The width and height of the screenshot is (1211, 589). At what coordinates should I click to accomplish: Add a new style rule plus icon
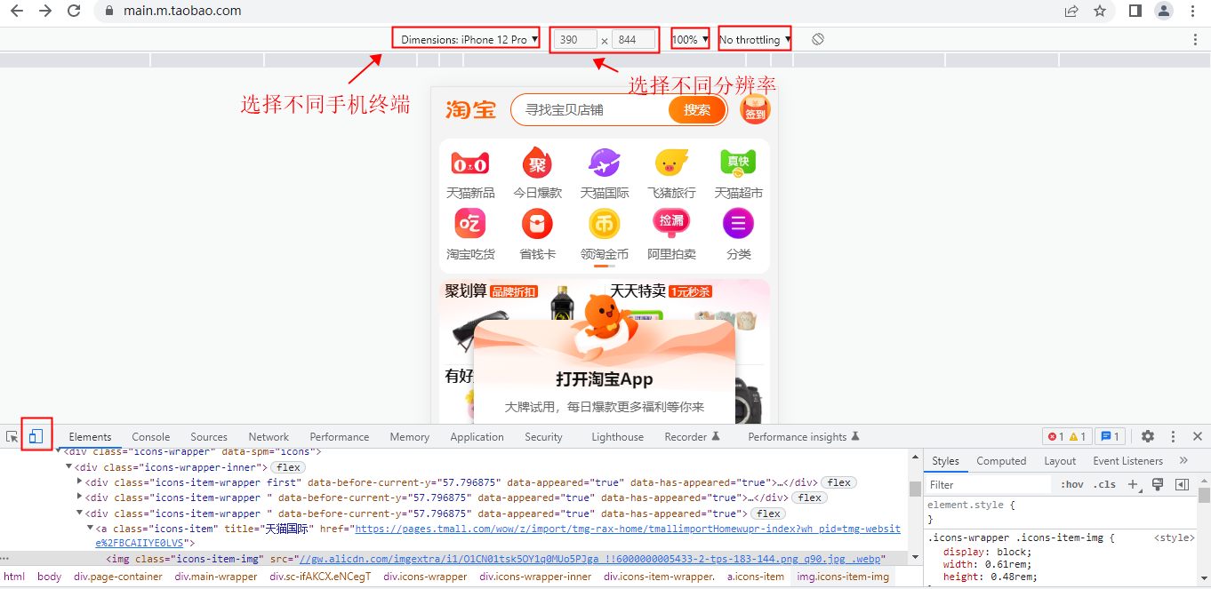1133,485
